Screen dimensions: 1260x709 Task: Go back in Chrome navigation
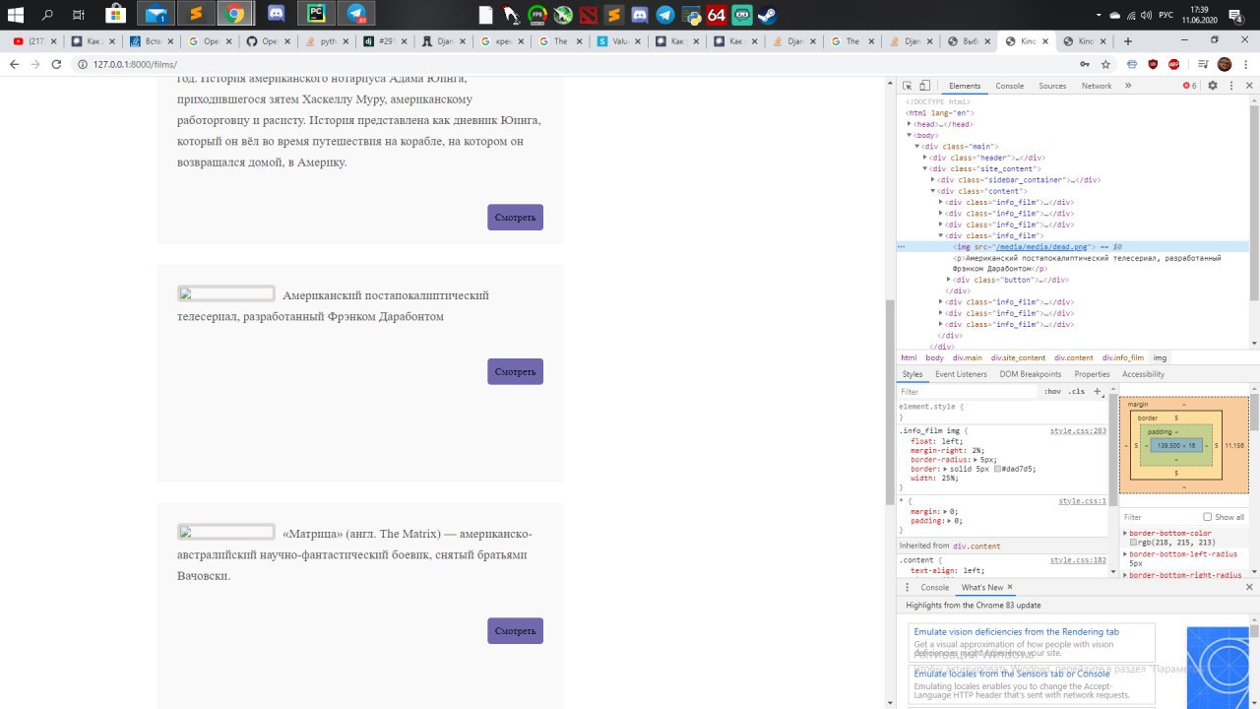pos(14,64)
